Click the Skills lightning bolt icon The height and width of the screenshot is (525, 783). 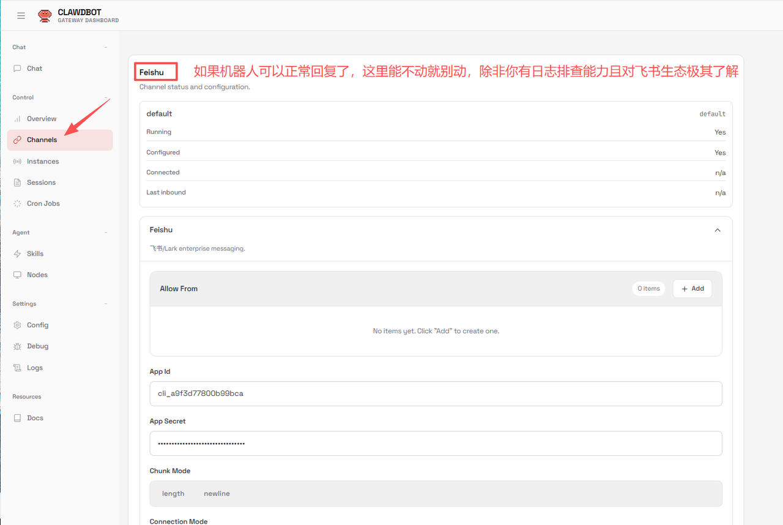[17, 254]
